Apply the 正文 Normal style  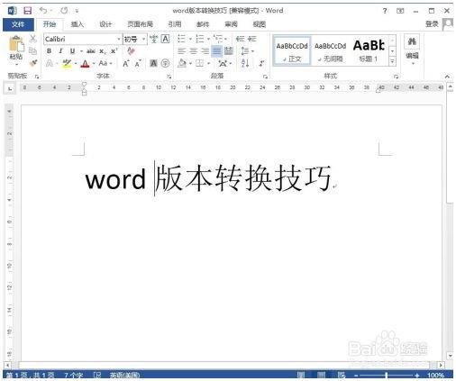pos(292,51)
